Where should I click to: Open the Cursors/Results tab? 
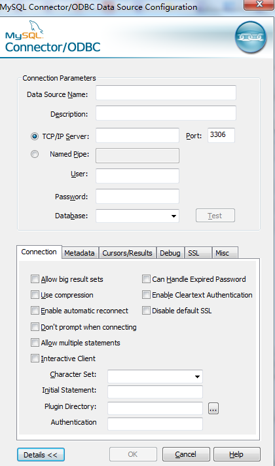pos(127,253)
